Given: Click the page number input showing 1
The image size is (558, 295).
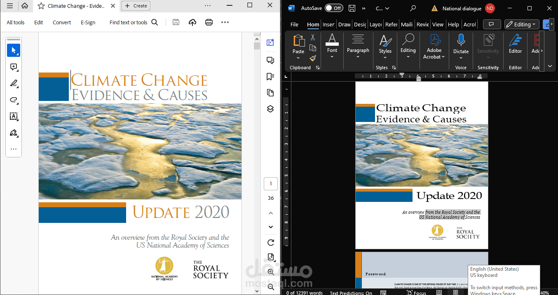Looking at the screenshot, I should [271, 183].
